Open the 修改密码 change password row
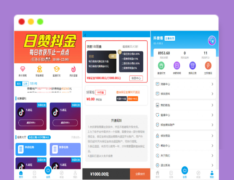234x180 pixels. (x=184, y=136)
